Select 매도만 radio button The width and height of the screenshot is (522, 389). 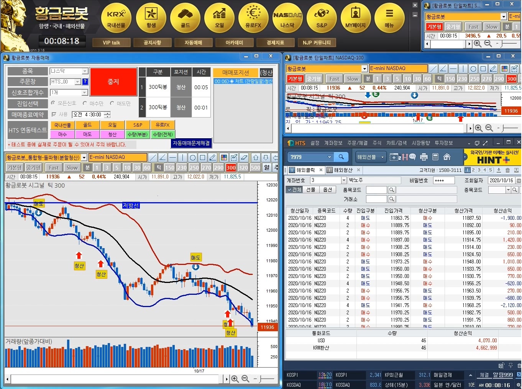pyautogui.click(x=112, y=103)
